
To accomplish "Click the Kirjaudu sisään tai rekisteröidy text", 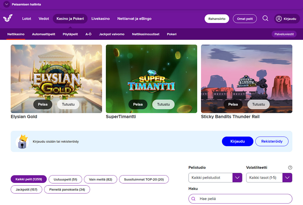I will [x=56, y=141].
